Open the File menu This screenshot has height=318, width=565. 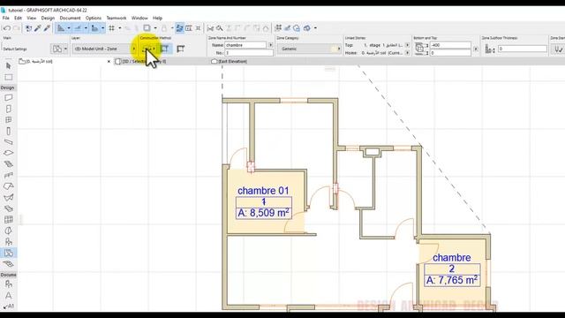coord(6,18)
